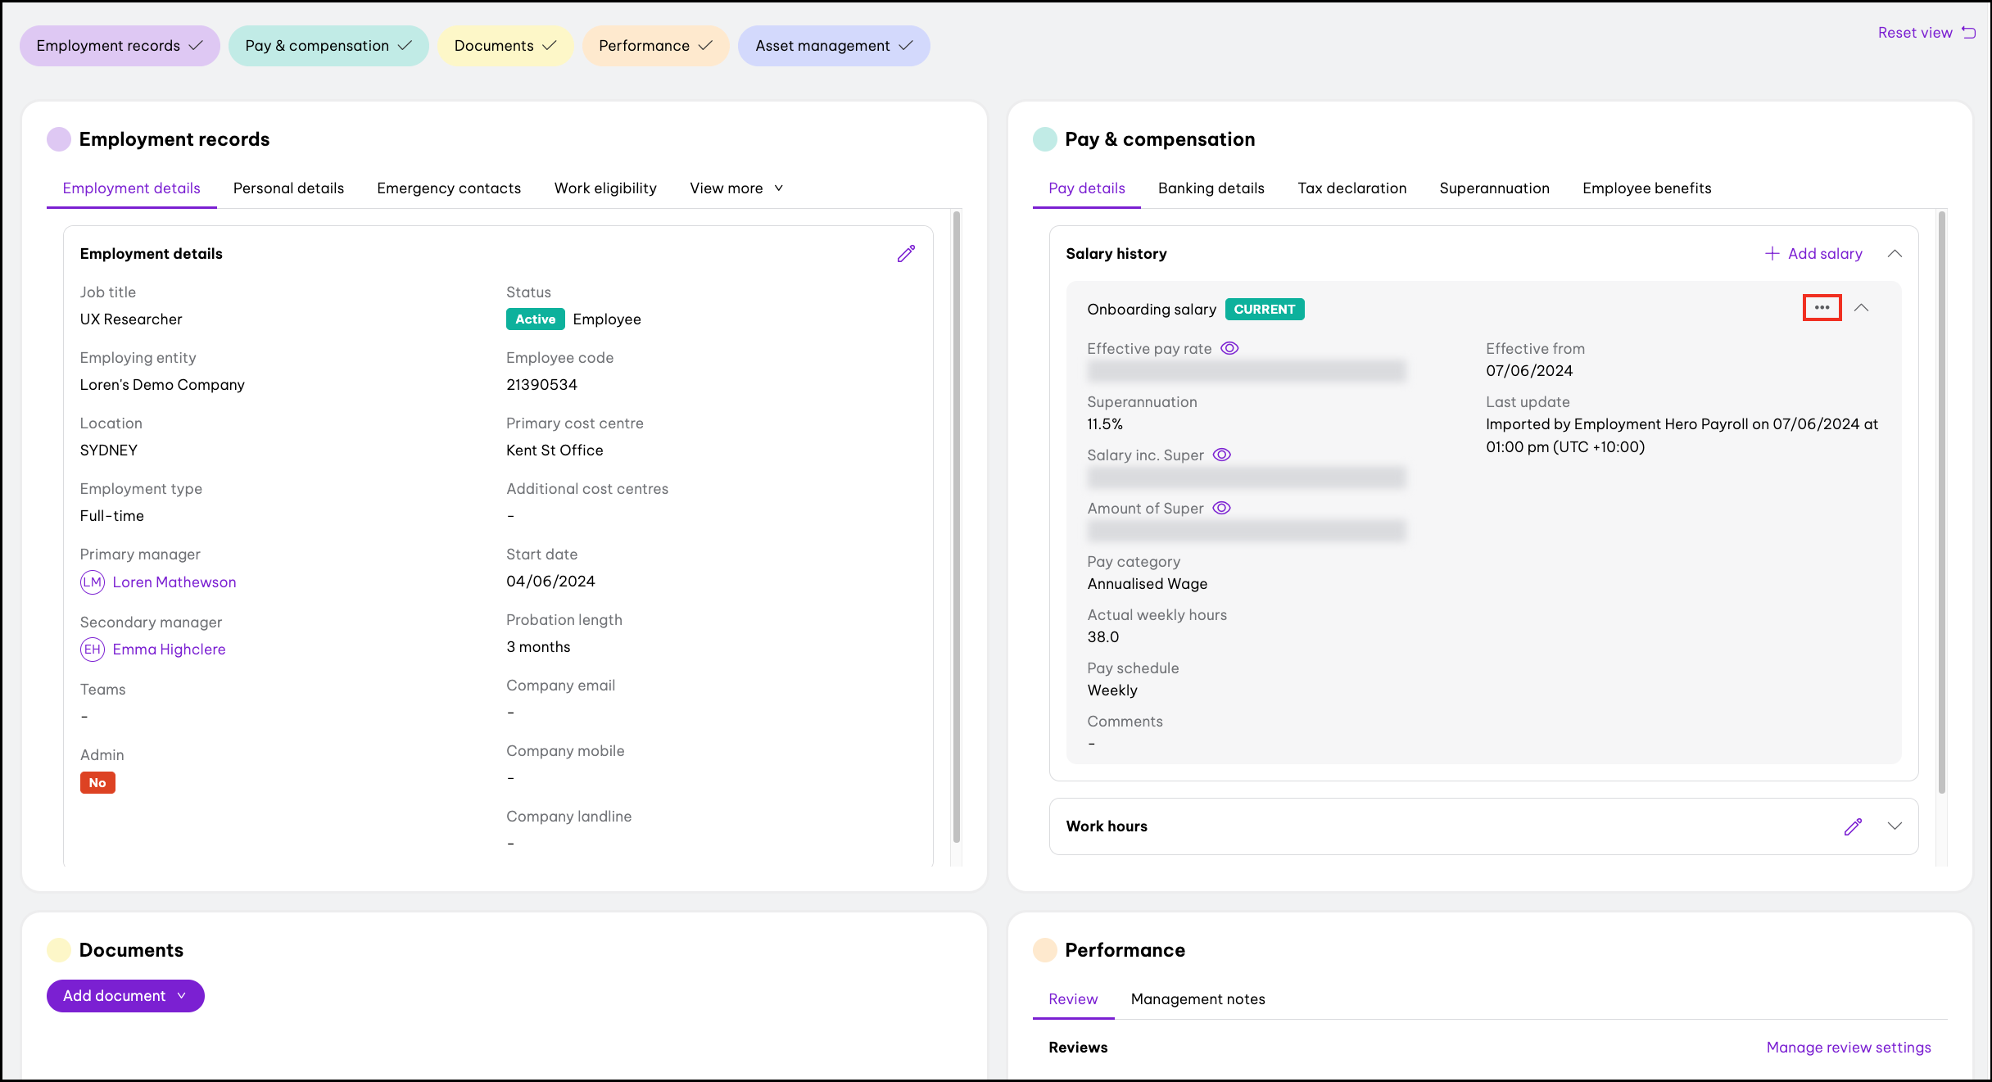Open Onboarding salary three-dots menu
The height and width of the screenshot is (1082, 1992).
click(1822, 308)
